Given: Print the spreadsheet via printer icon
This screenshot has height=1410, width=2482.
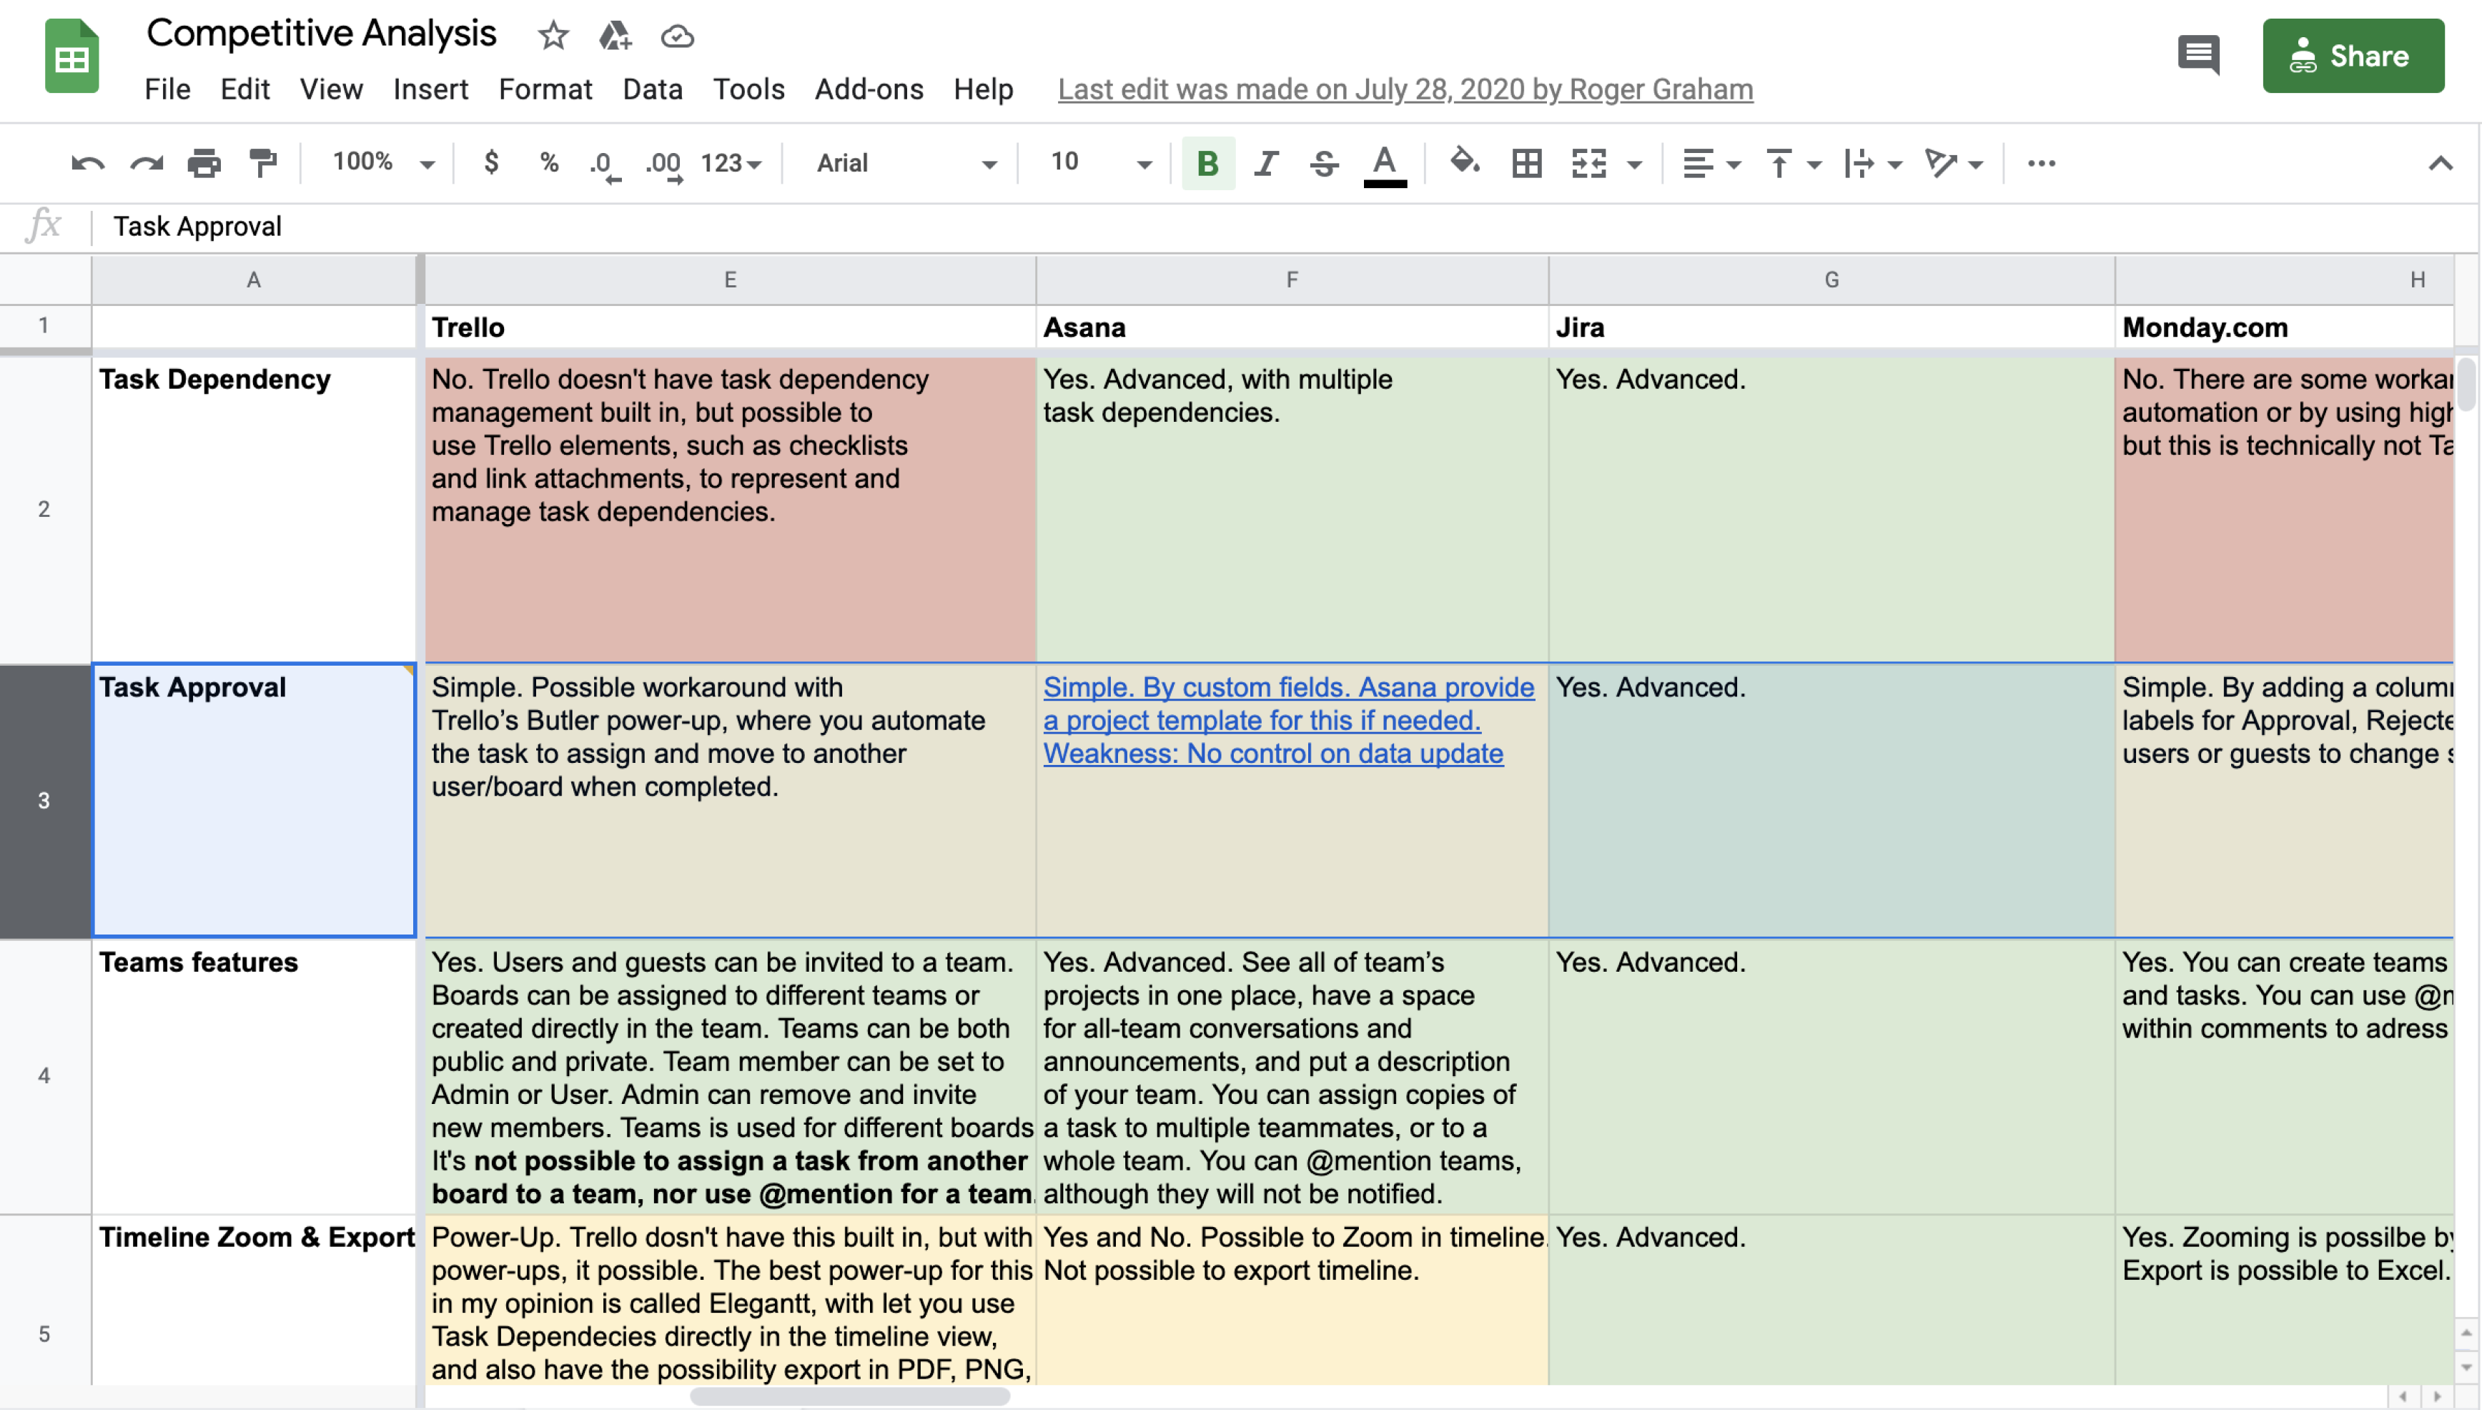Looking at the screenshot, I should pyautogui.click(x=204, y=163).
